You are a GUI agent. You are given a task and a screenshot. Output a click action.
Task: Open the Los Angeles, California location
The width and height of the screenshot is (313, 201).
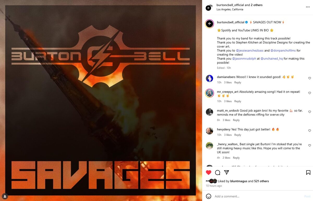[x=230, y=9]
